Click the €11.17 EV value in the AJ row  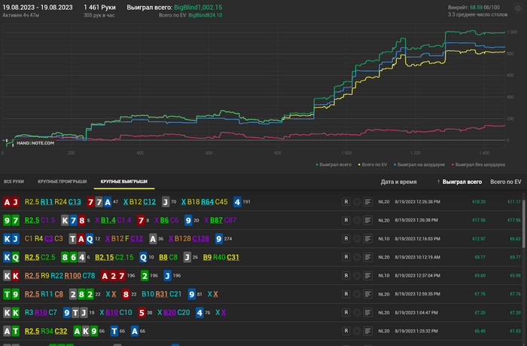click(514, 202)
